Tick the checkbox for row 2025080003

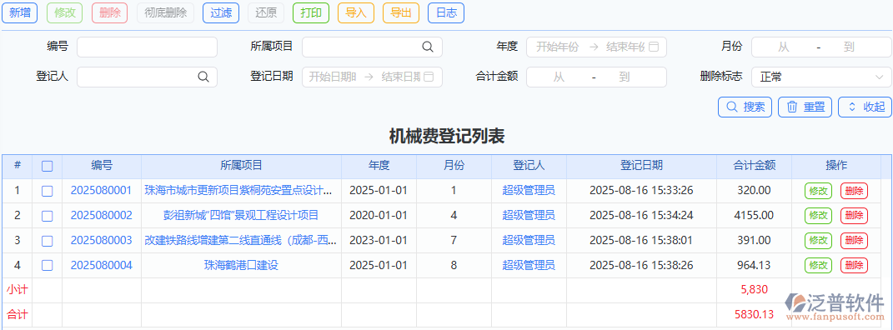pyautogui.click(x=48, y=241)
